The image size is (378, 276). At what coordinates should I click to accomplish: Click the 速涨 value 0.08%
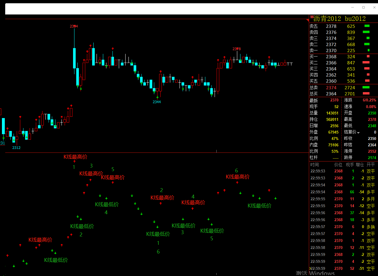coord(371,107)
